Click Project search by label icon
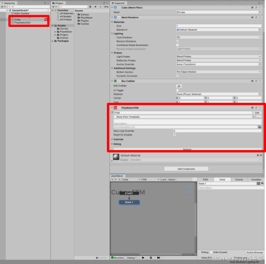This screenshot has width=266, height=264. point(95,7)
